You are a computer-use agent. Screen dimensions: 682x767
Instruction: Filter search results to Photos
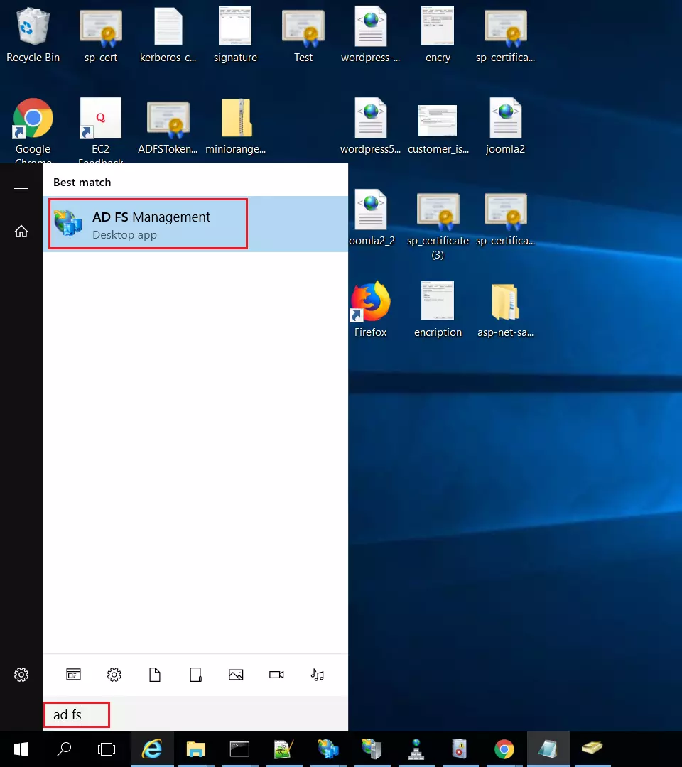tap(236, 675)
